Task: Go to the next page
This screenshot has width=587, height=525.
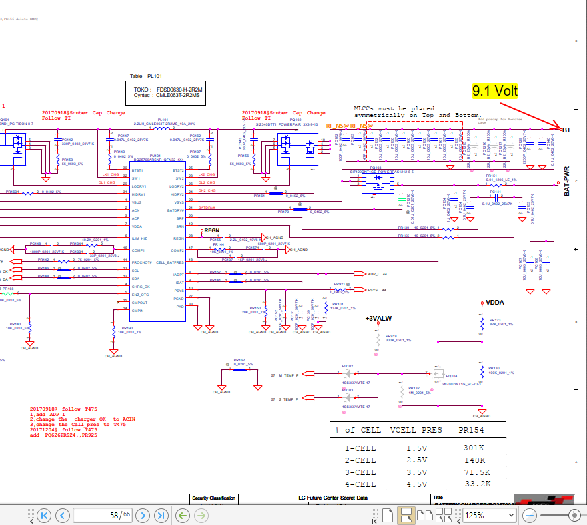Action: (x=143, y=516)
